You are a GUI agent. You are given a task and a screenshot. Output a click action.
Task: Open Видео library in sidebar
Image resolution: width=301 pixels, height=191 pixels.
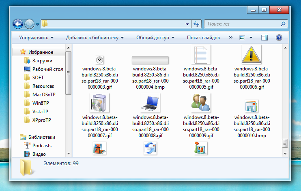coord(39,154)
